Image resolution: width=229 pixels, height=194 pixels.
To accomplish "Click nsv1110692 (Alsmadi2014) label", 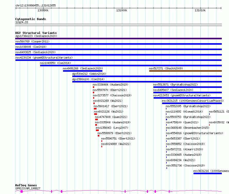I will coord(184,112).
